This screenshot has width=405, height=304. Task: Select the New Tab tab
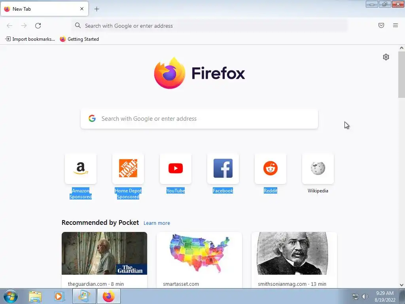44,9
